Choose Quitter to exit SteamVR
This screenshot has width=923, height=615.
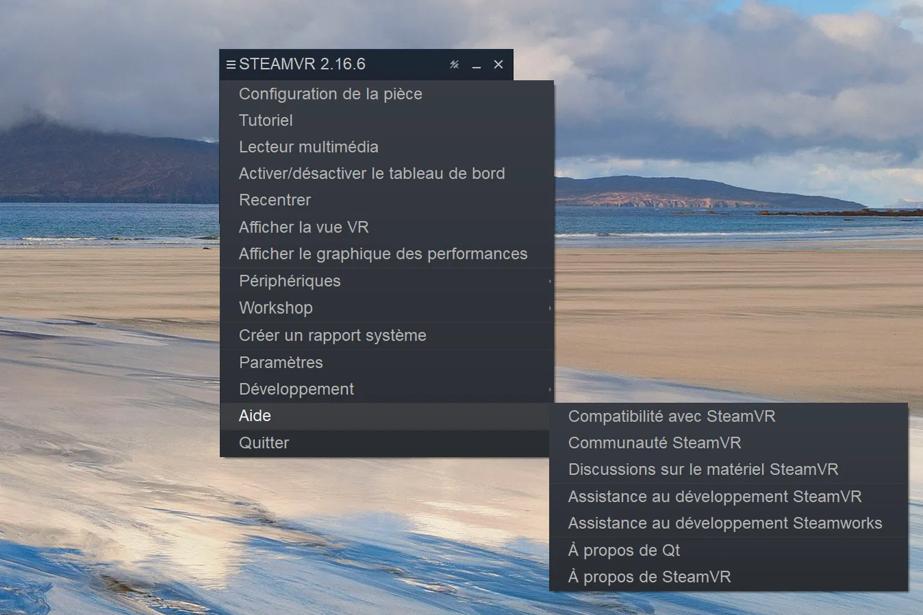[x=385, y=443]
